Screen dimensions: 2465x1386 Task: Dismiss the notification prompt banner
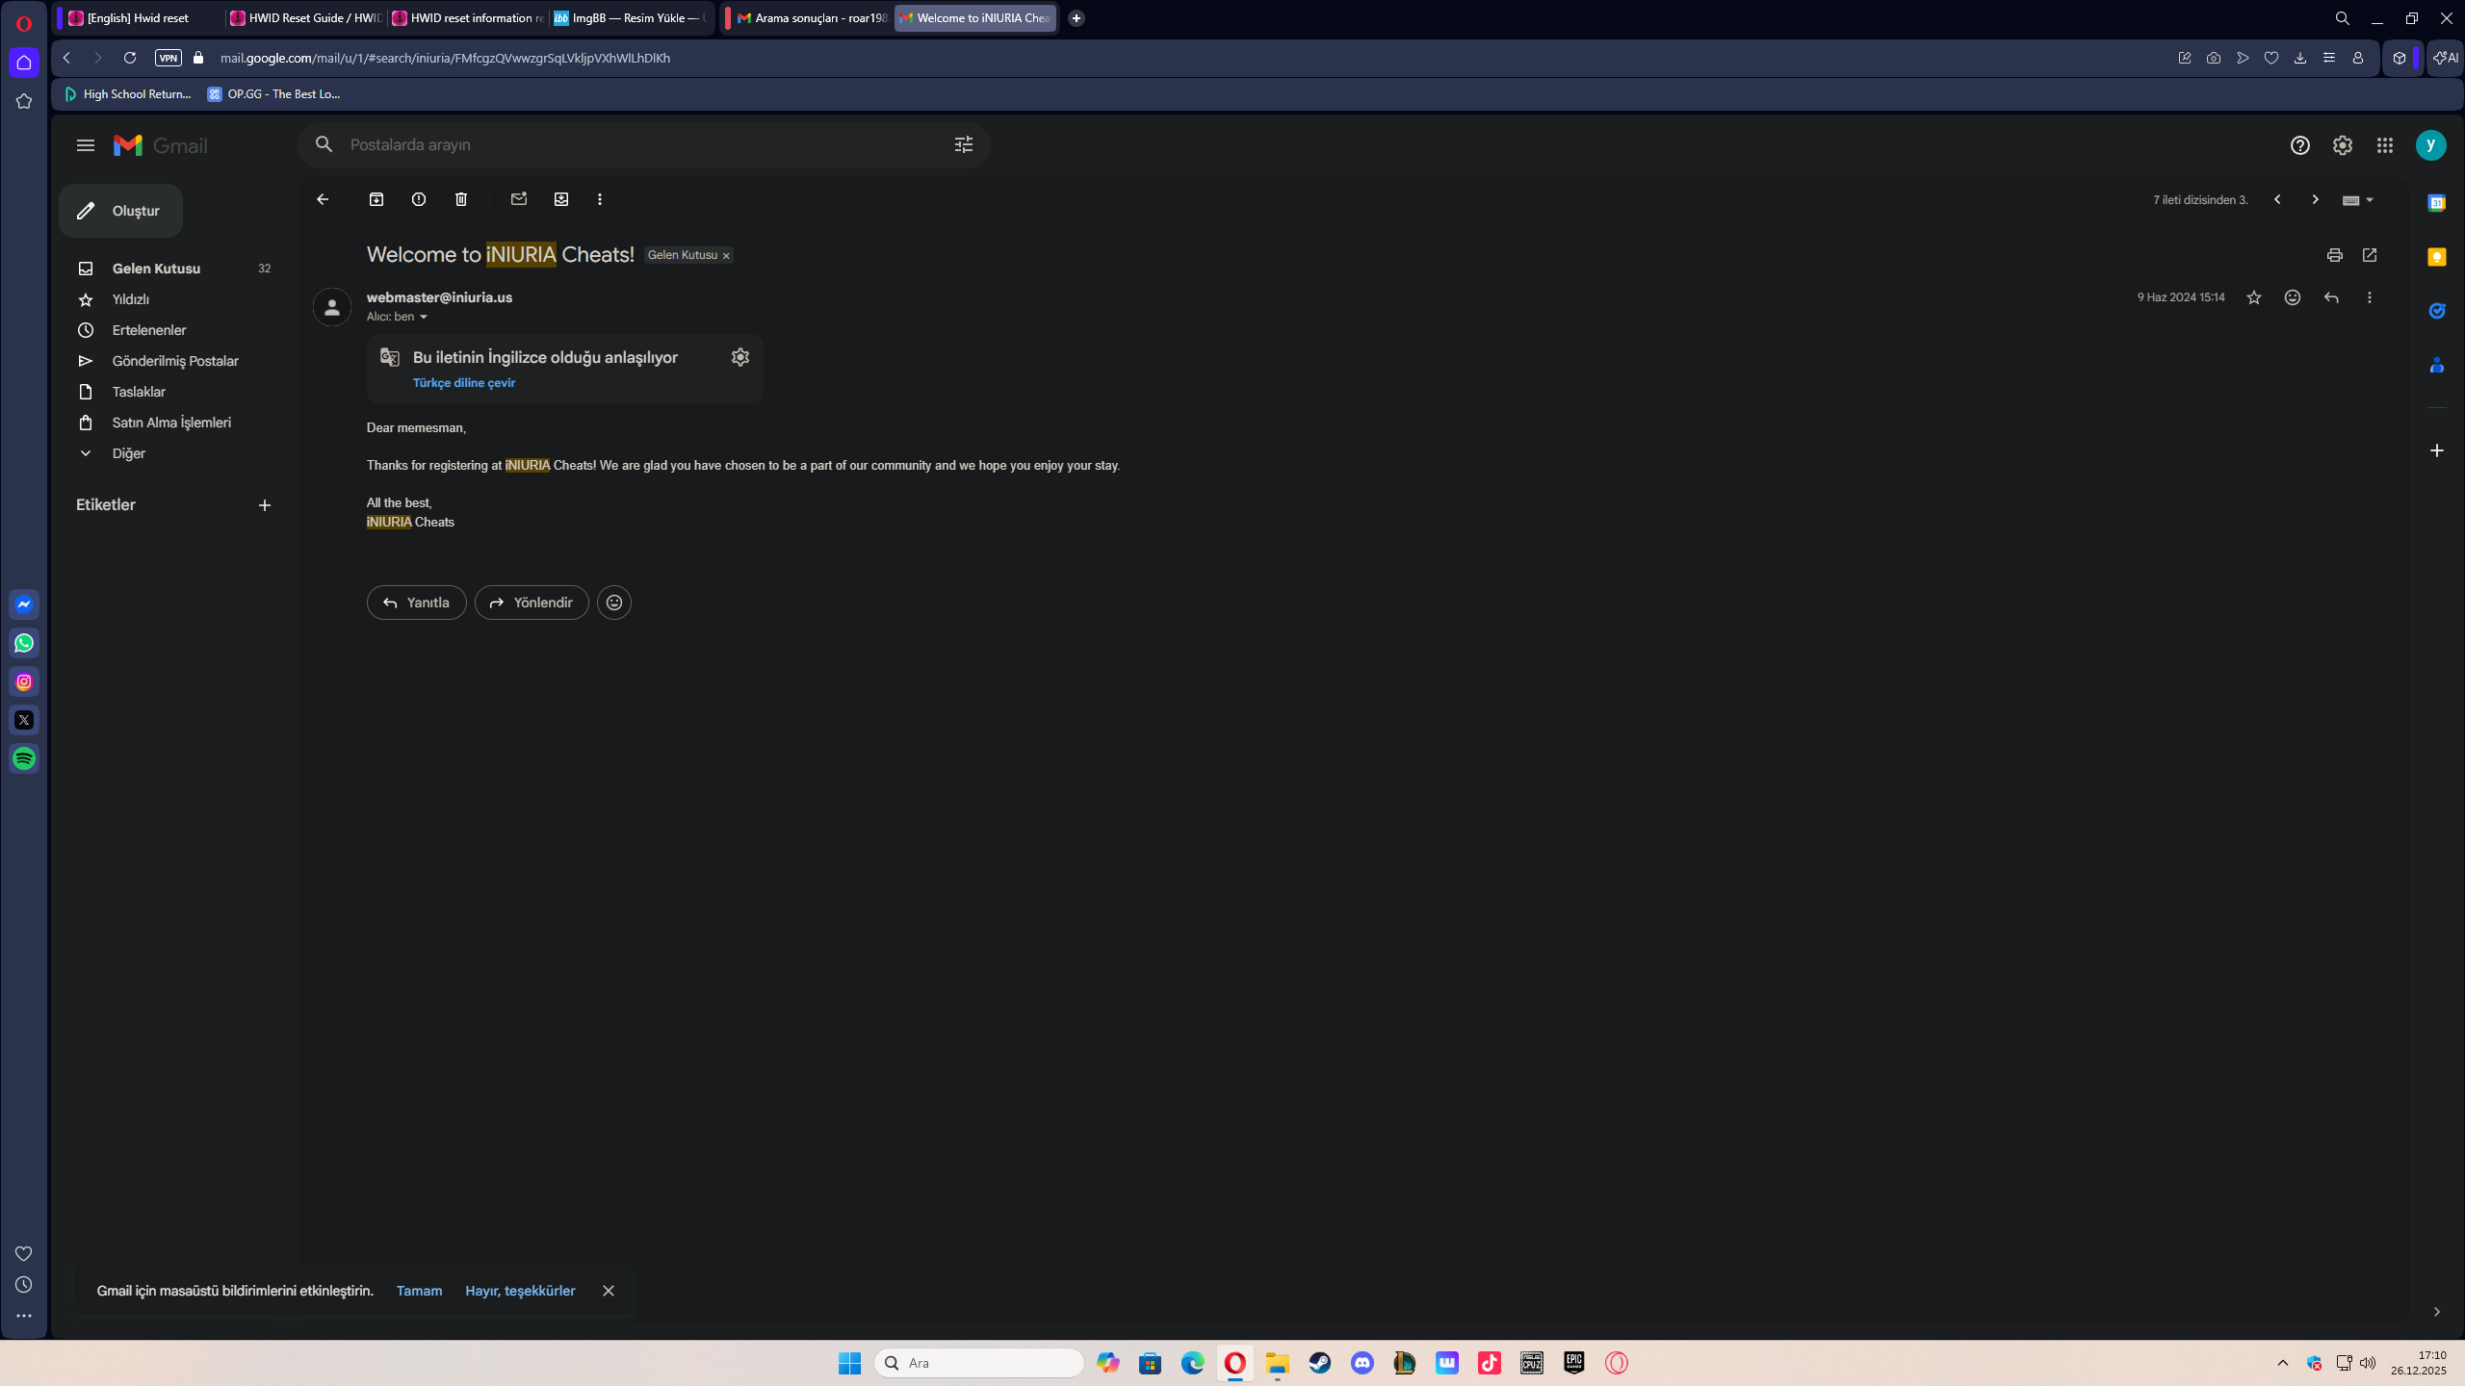point(609,1291)
